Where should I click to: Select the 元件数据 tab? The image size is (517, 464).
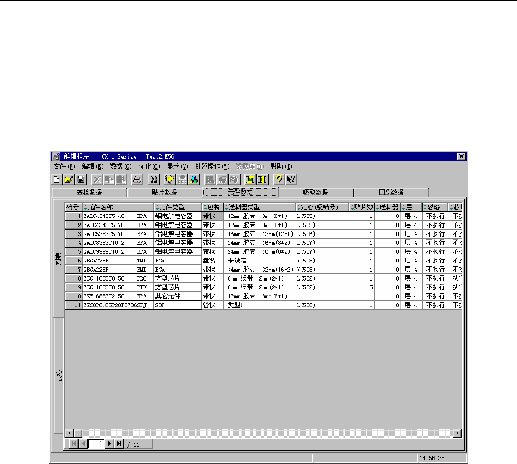[240, 192]
